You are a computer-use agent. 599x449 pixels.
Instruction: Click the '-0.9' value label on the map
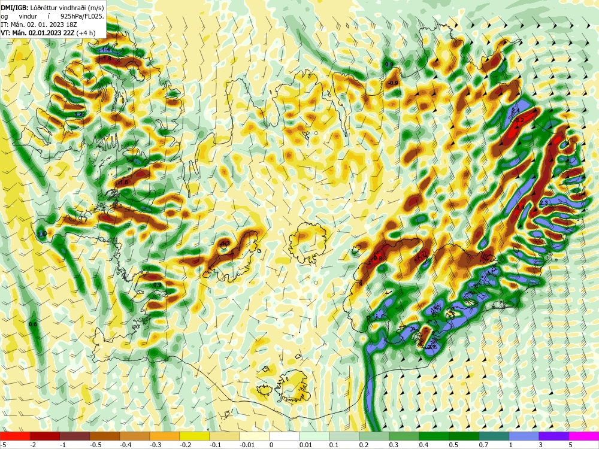393,83
